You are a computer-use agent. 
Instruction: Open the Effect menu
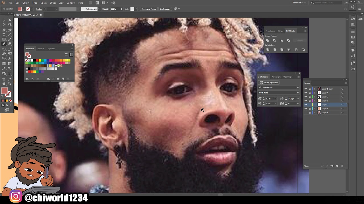pos(53,3)
